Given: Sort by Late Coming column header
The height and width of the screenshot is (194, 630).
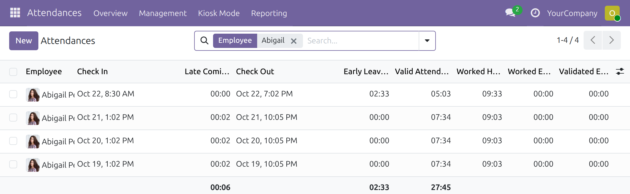Looking at the screenshot, I should coord(207,72).
